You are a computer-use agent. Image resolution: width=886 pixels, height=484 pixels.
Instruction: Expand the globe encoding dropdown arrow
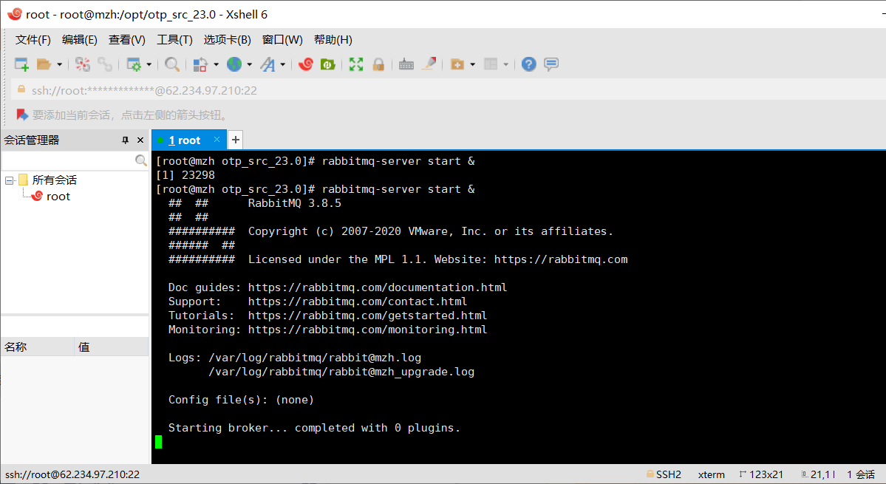(249, 64)
